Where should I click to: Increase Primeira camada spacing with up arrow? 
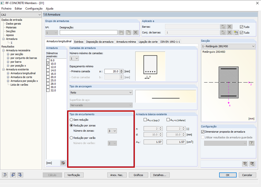[121, 70]
